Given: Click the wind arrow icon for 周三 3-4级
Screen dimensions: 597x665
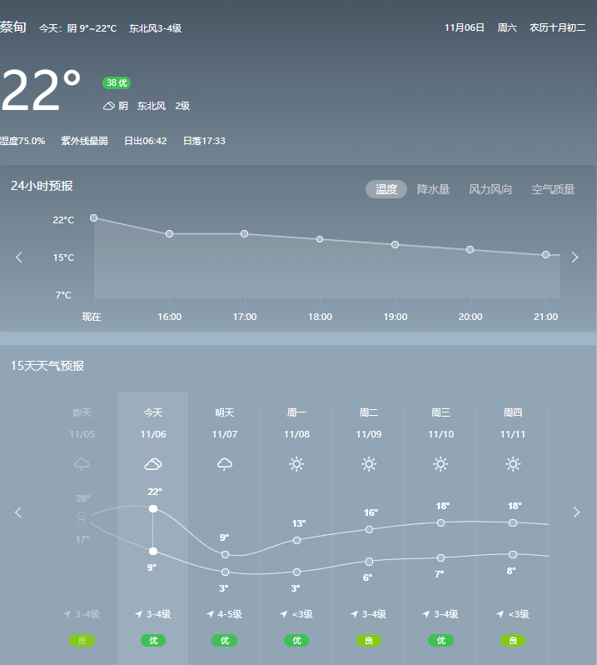Looking at the screenshot, I should pos(426,613).
